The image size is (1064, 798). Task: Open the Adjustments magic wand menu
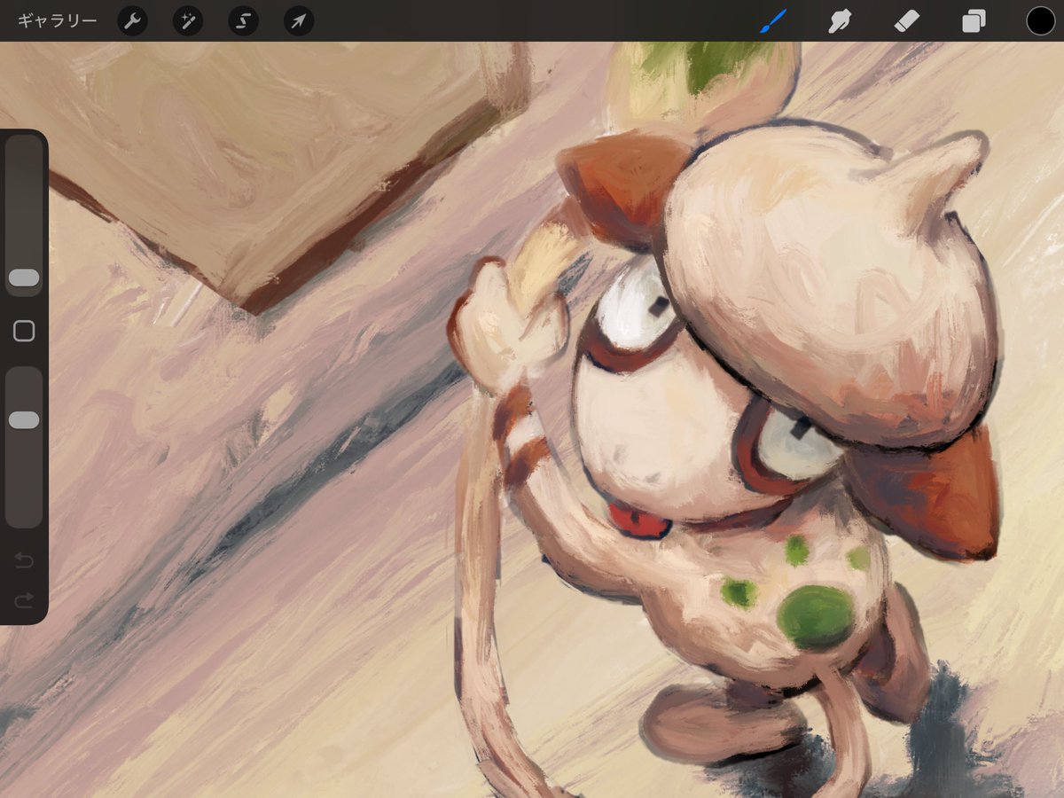point(188,20)
